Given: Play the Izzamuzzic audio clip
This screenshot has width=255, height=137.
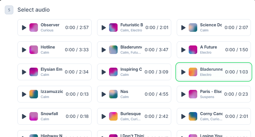Looking at the screenshot, I should [x=24, y=94].
